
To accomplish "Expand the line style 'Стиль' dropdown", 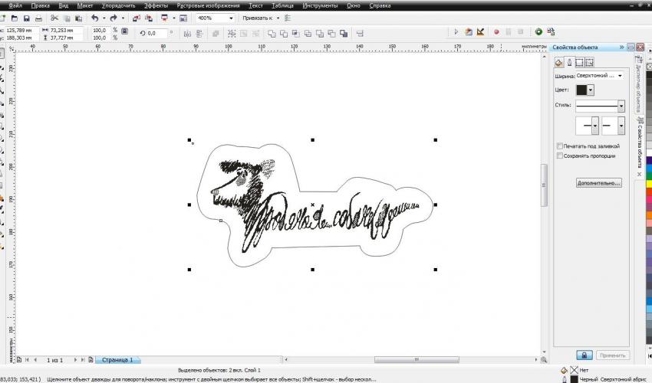I will (x=621, y=106).
